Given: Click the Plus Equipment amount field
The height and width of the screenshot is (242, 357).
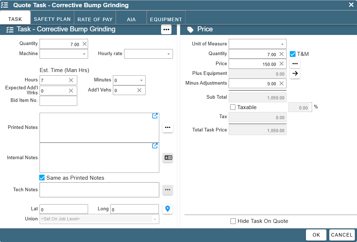Looking at the screenshot, I should click(x=257, y=74).
